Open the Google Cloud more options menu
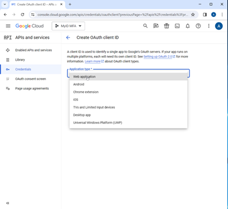This screenshot has height=209, width=228. [x=209, y=26]
